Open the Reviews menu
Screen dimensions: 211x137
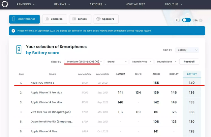point(62,4)
